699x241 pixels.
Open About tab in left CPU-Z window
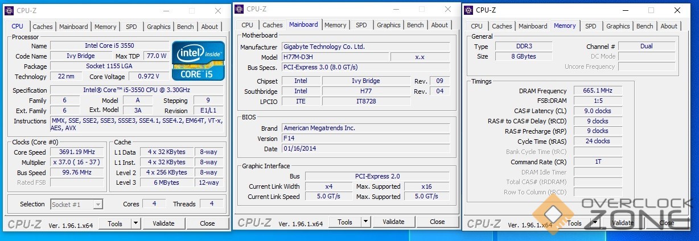[x=209, y=27]
